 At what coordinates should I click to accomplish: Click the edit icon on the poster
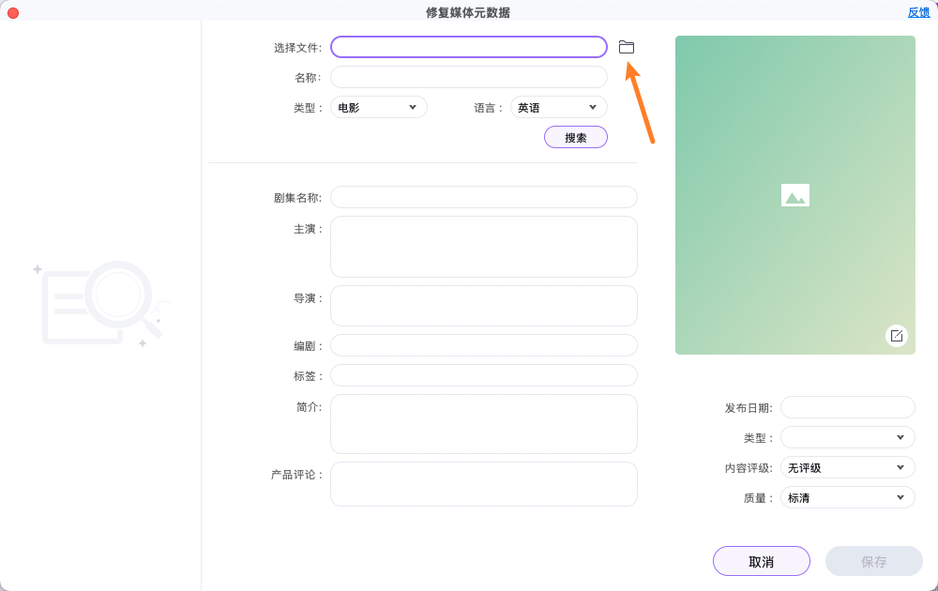[897, 335]
